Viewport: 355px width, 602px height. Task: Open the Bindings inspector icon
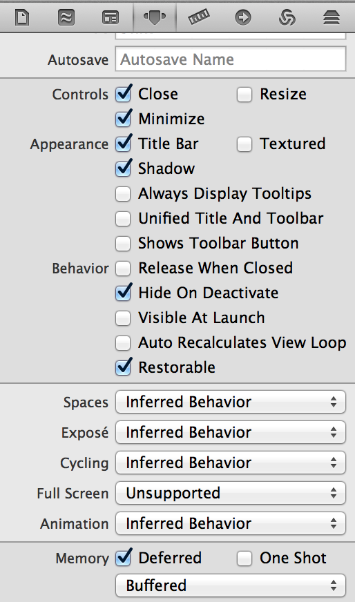(287, 17)
